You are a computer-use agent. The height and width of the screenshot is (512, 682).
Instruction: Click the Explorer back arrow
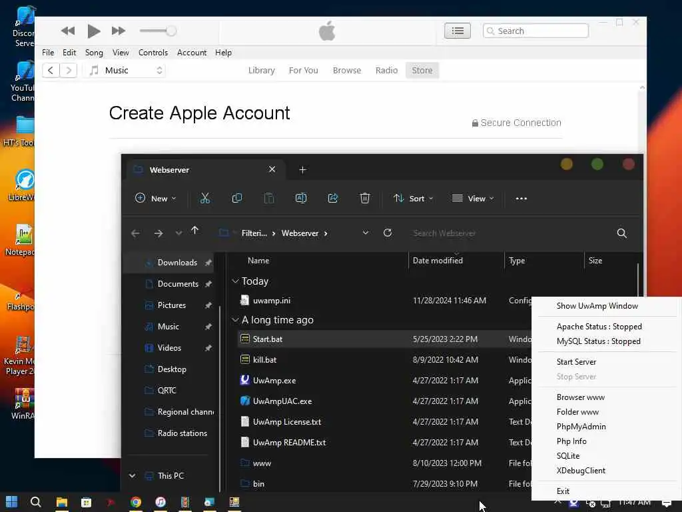pyautogui.click(x=135, y=233)
